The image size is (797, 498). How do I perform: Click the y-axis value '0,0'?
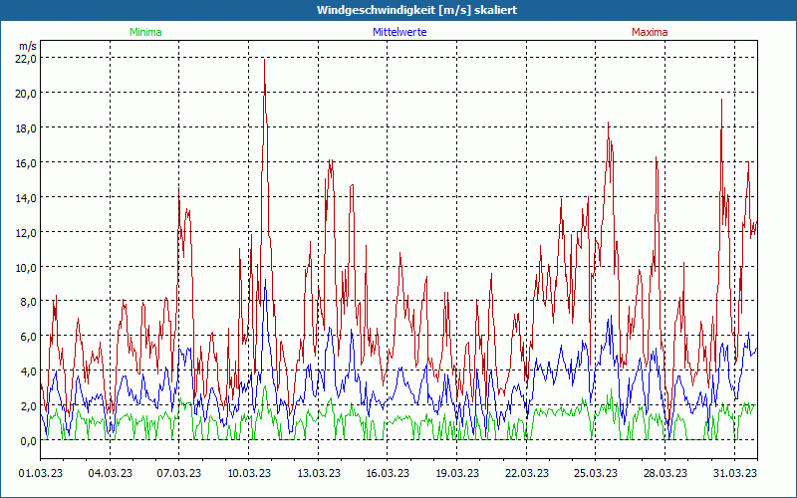[29, 441]
